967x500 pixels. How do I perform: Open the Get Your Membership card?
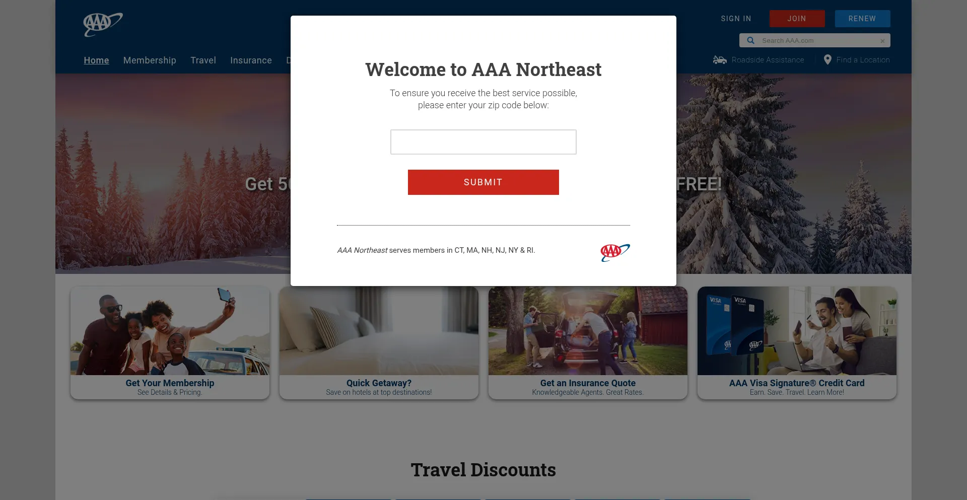(x=170, y=343)
